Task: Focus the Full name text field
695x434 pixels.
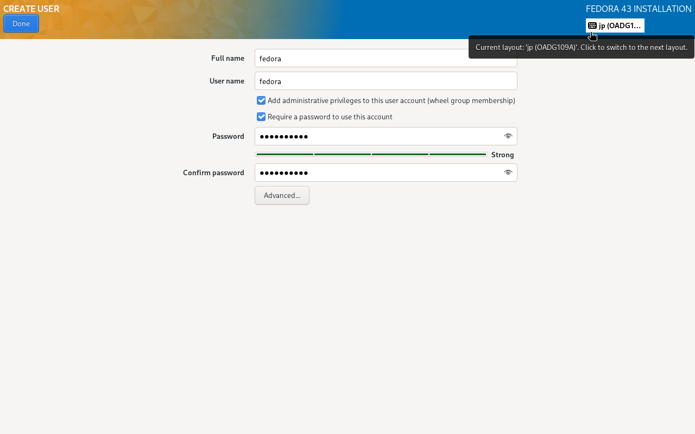Action: pos(358,58)
